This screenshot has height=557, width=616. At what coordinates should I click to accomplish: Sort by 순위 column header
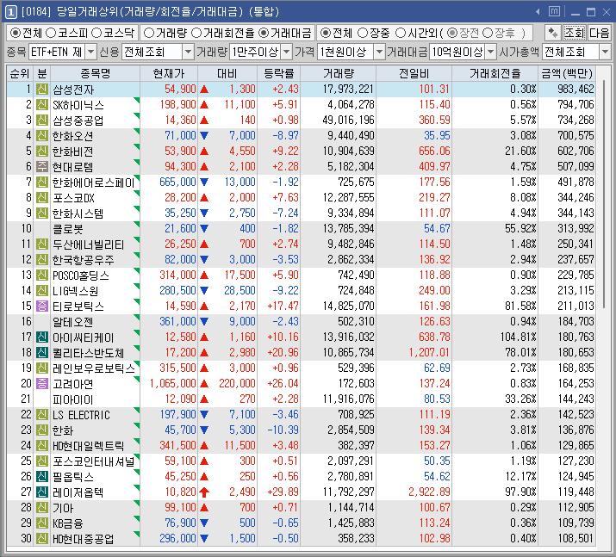[20, 73]
